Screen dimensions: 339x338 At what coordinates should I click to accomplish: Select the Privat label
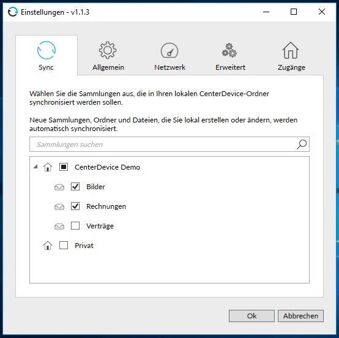(x=84, y=246)
